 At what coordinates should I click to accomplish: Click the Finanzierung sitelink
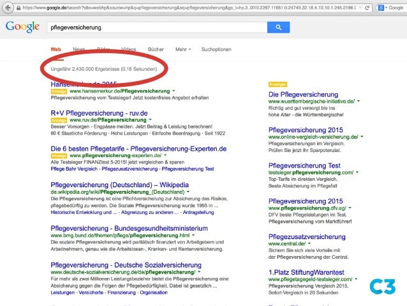121,293
